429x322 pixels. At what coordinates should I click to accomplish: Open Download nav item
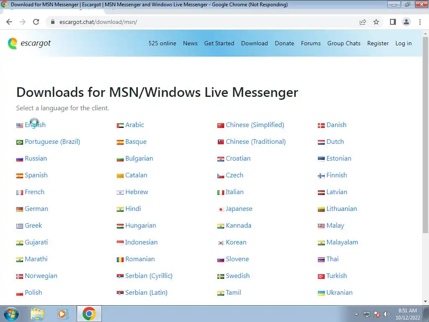click(x=254, y=43)
